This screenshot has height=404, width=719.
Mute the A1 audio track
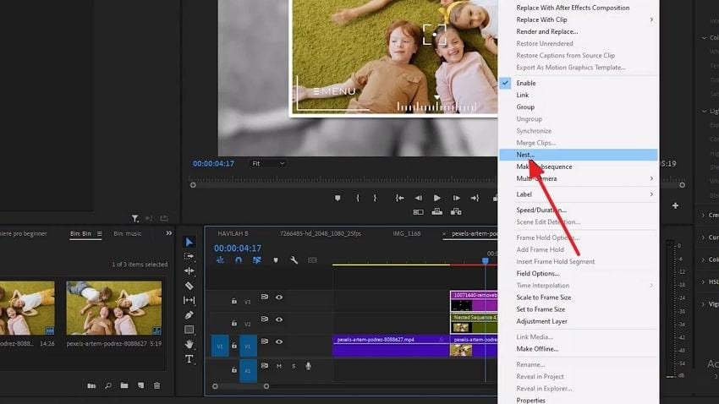point(278,366)
